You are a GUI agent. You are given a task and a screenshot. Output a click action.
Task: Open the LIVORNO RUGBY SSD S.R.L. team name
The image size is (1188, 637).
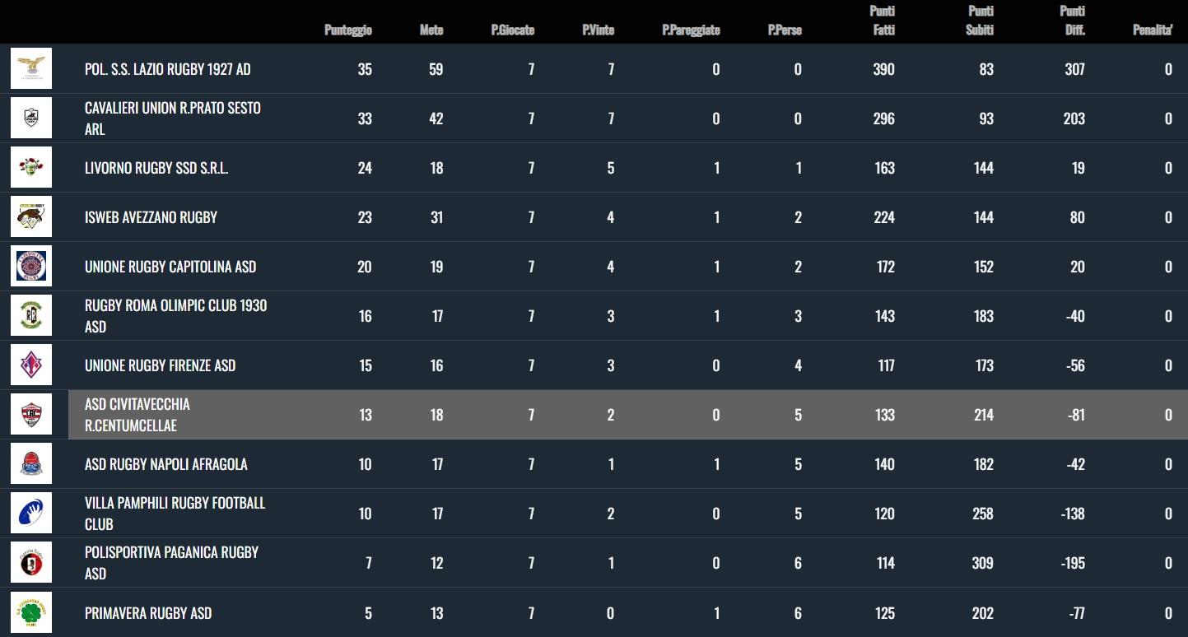tap(156, 168)
